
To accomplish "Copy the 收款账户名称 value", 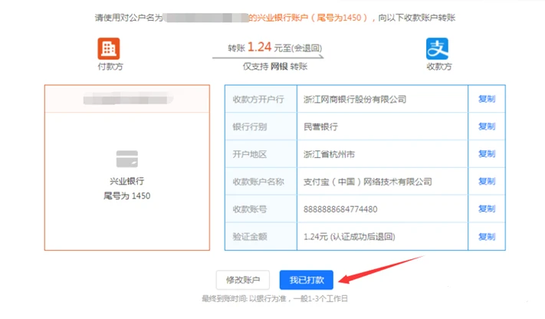I will [487, 181].
